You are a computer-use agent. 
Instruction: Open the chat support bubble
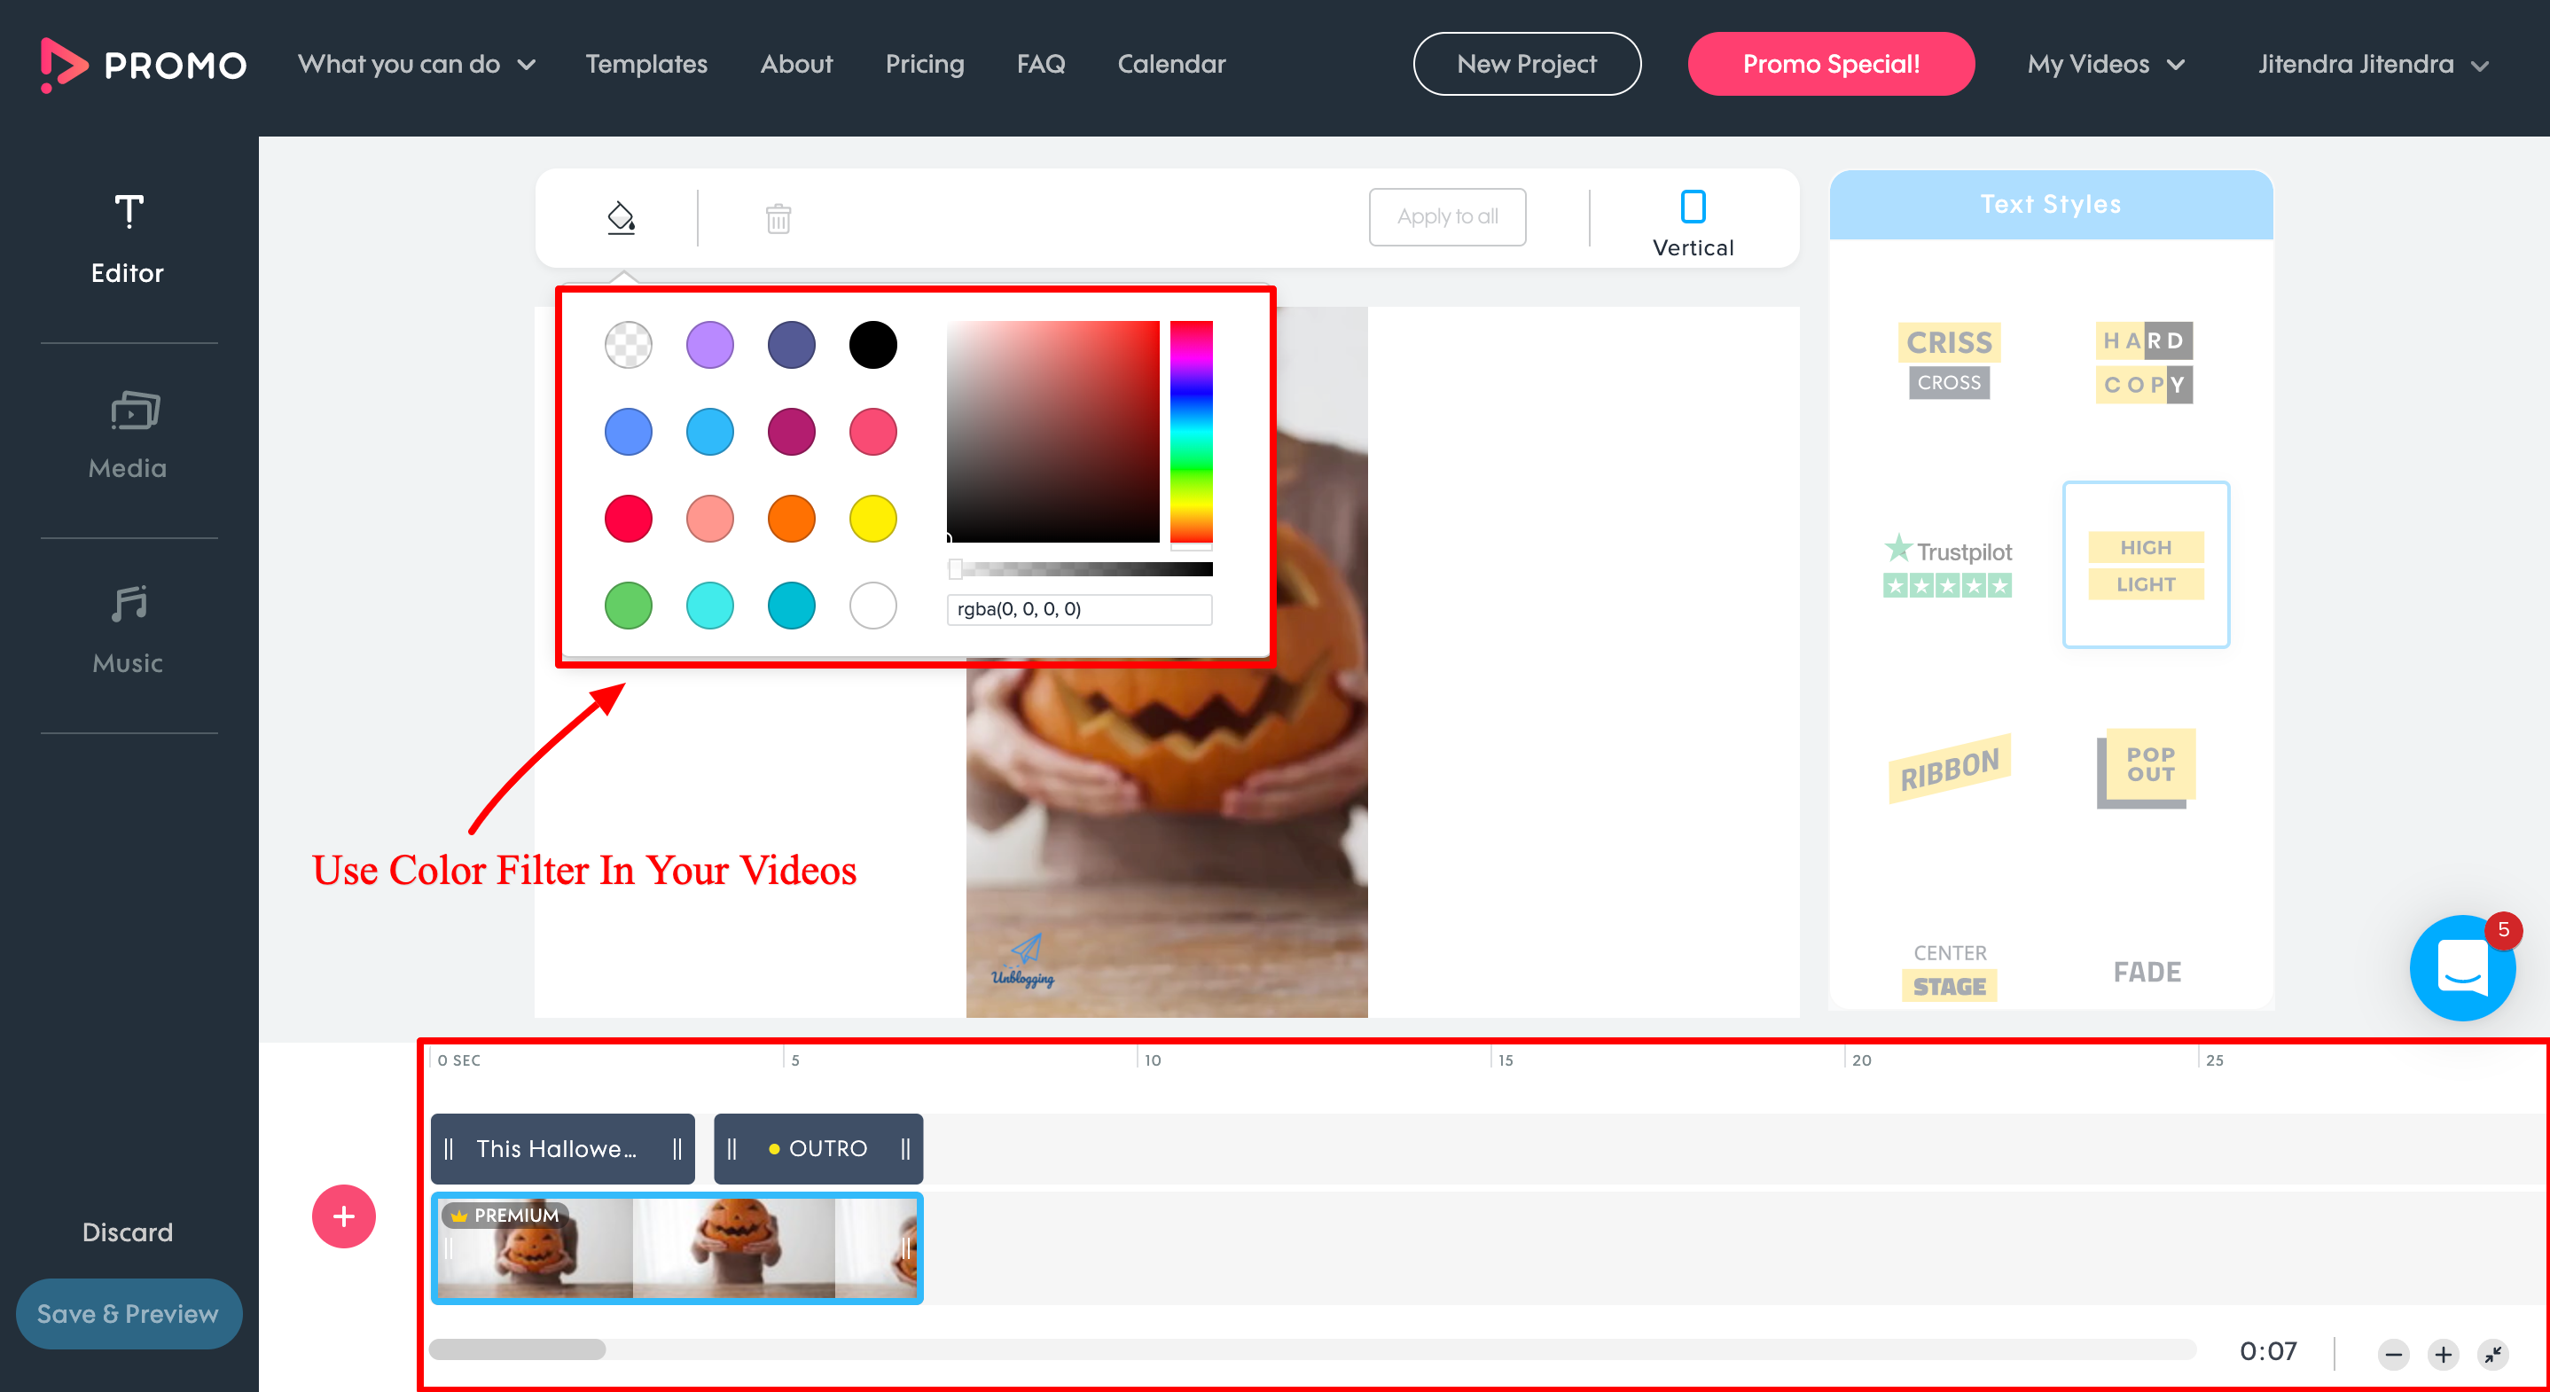pos(2461,967)
